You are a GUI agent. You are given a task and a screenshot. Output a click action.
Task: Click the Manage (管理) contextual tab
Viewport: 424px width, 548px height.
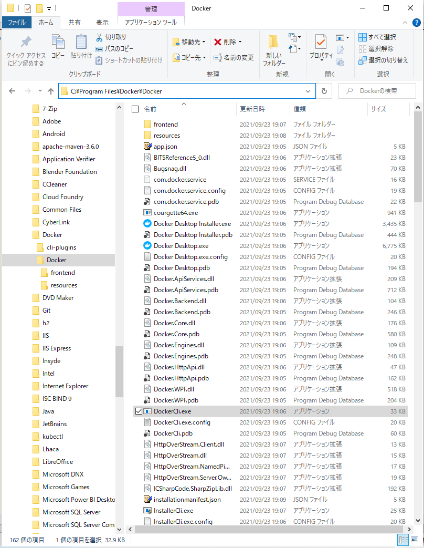pos(151,9)
